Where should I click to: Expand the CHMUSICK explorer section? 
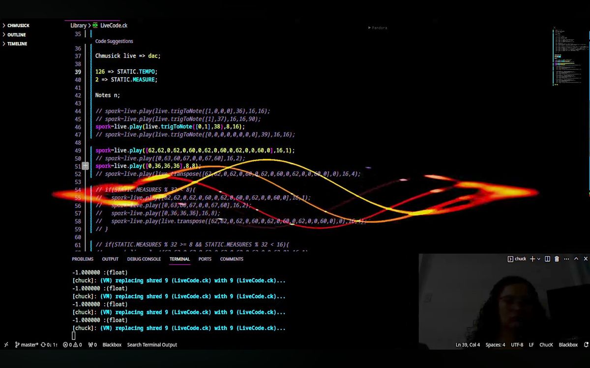18,26
